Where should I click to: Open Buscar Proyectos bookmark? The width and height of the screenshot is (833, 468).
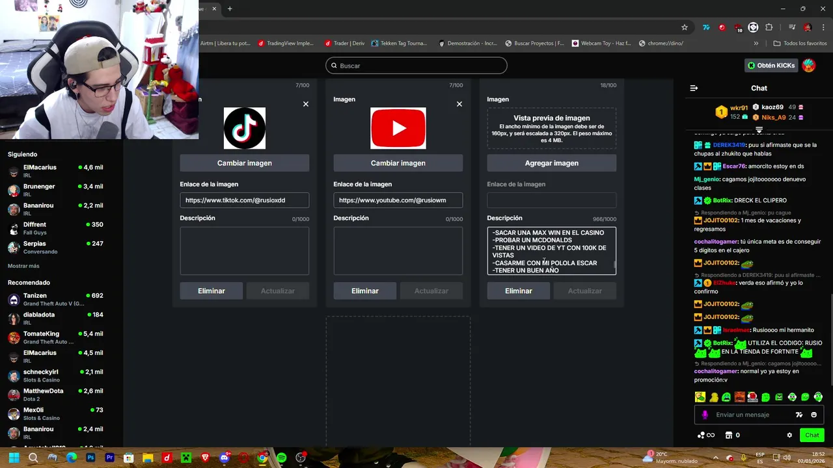click(x=534, y=44)
